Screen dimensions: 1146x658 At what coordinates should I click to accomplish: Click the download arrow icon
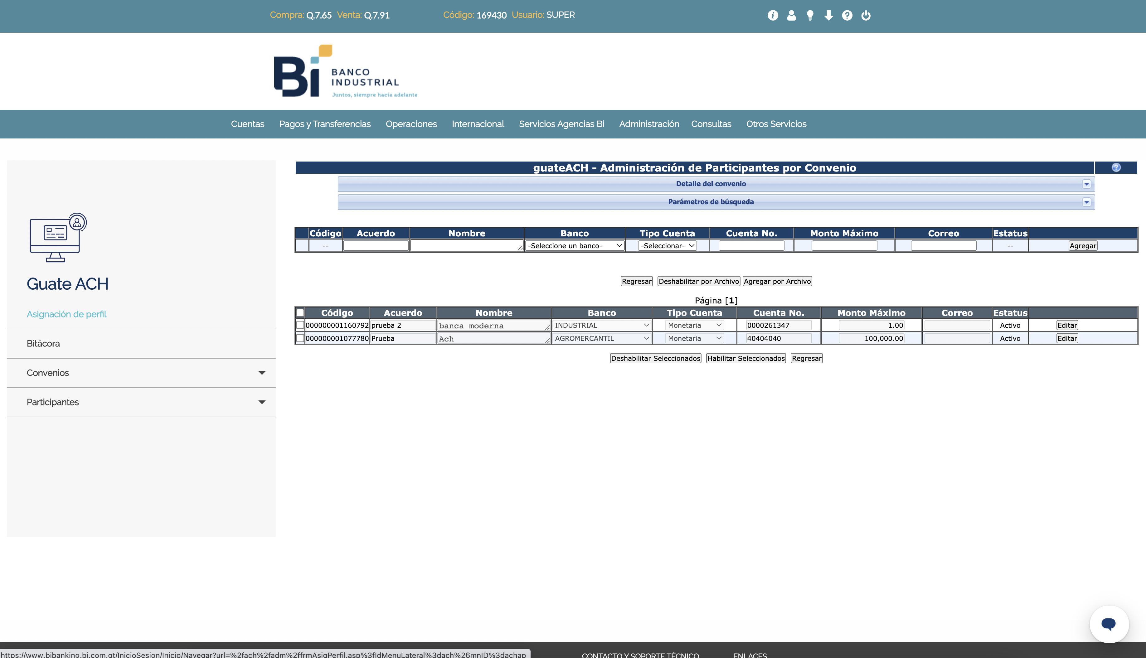pos(828,15)
